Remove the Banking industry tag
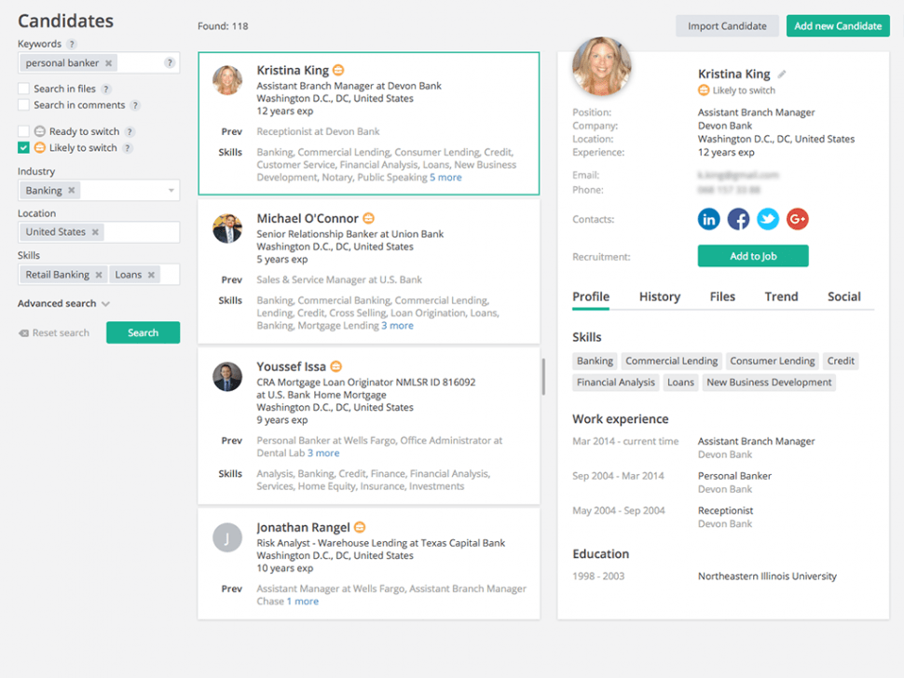 click(x=72, y=190)
